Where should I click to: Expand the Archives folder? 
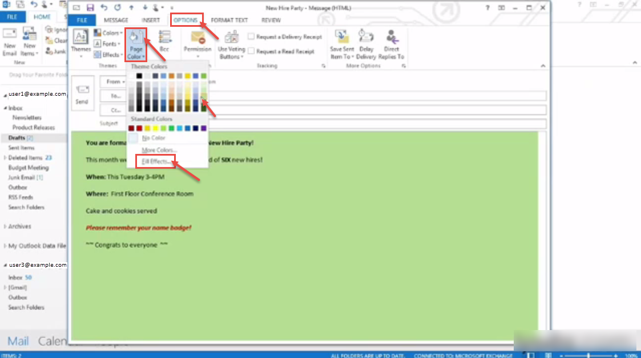point(5,226)
